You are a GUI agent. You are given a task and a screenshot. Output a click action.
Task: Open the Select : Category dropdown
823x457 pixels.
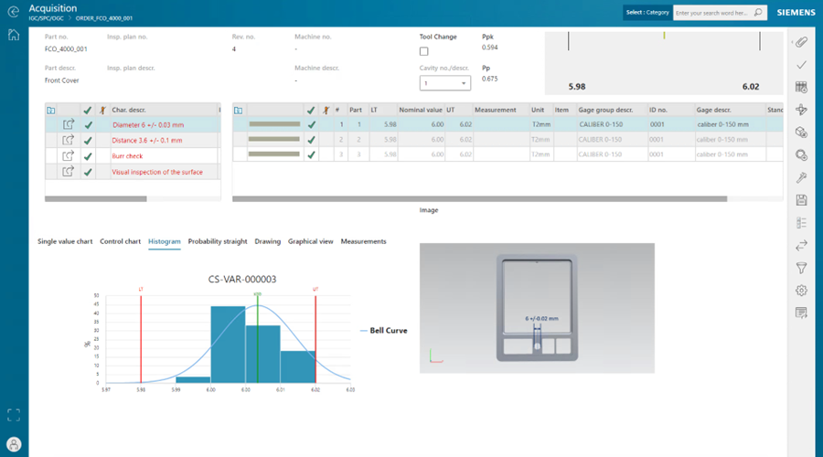point(647,13)
